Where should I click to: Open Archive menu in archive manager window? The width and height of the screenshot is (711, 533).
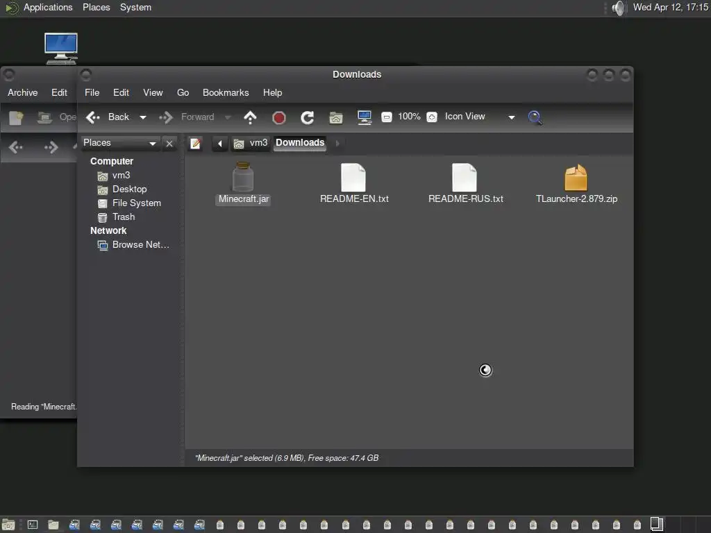coord(23,92)
